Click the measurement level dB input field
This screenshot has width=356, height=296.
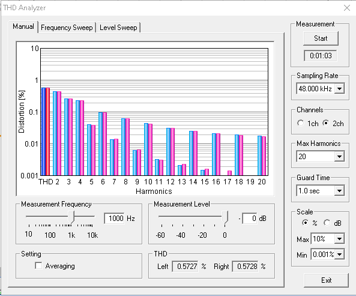250,219
